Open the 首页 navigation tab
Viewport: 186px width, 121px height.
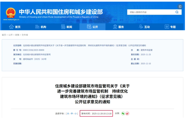(15, 27)
